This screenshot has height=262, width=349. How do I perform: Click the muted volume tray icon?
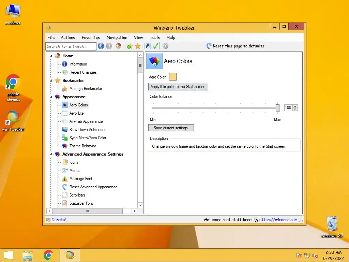(315, 256)
